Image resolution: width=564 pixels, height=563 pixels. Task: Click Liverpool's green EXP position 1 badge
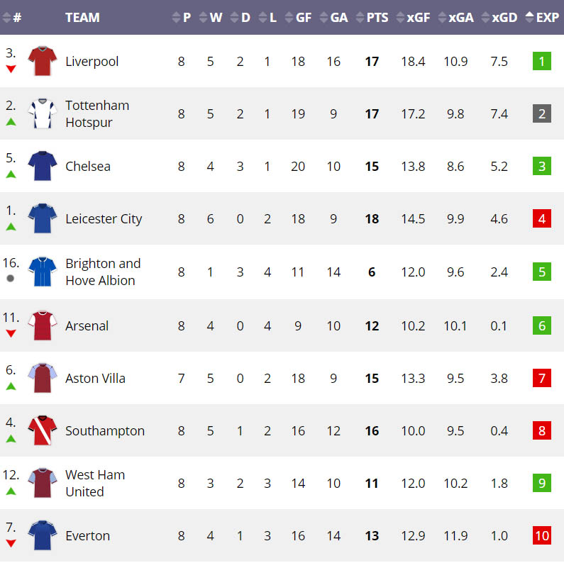[542, 62]
